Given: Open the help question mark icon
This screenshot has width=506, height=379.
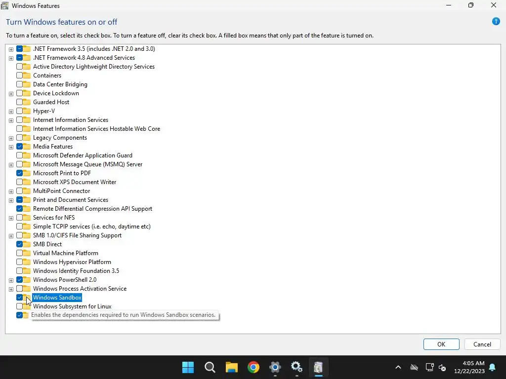Looking at the screenshot, I should click(x=496, y=22).
